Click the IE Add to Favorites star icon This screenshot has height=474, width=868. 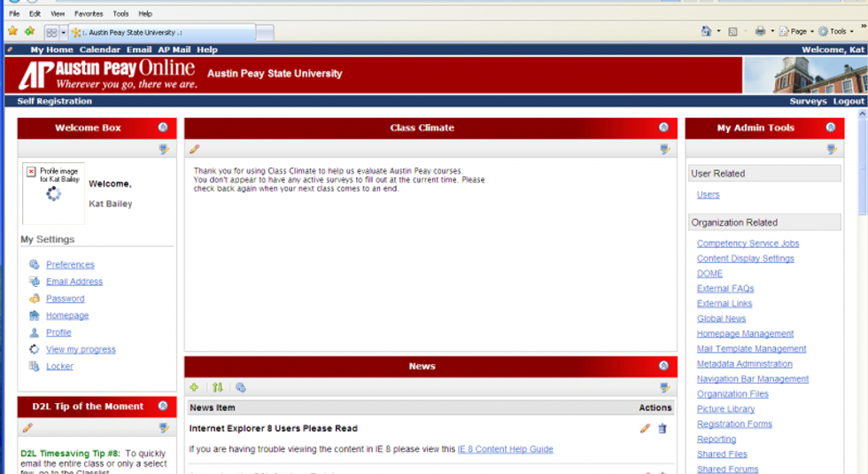pos(29,31)
